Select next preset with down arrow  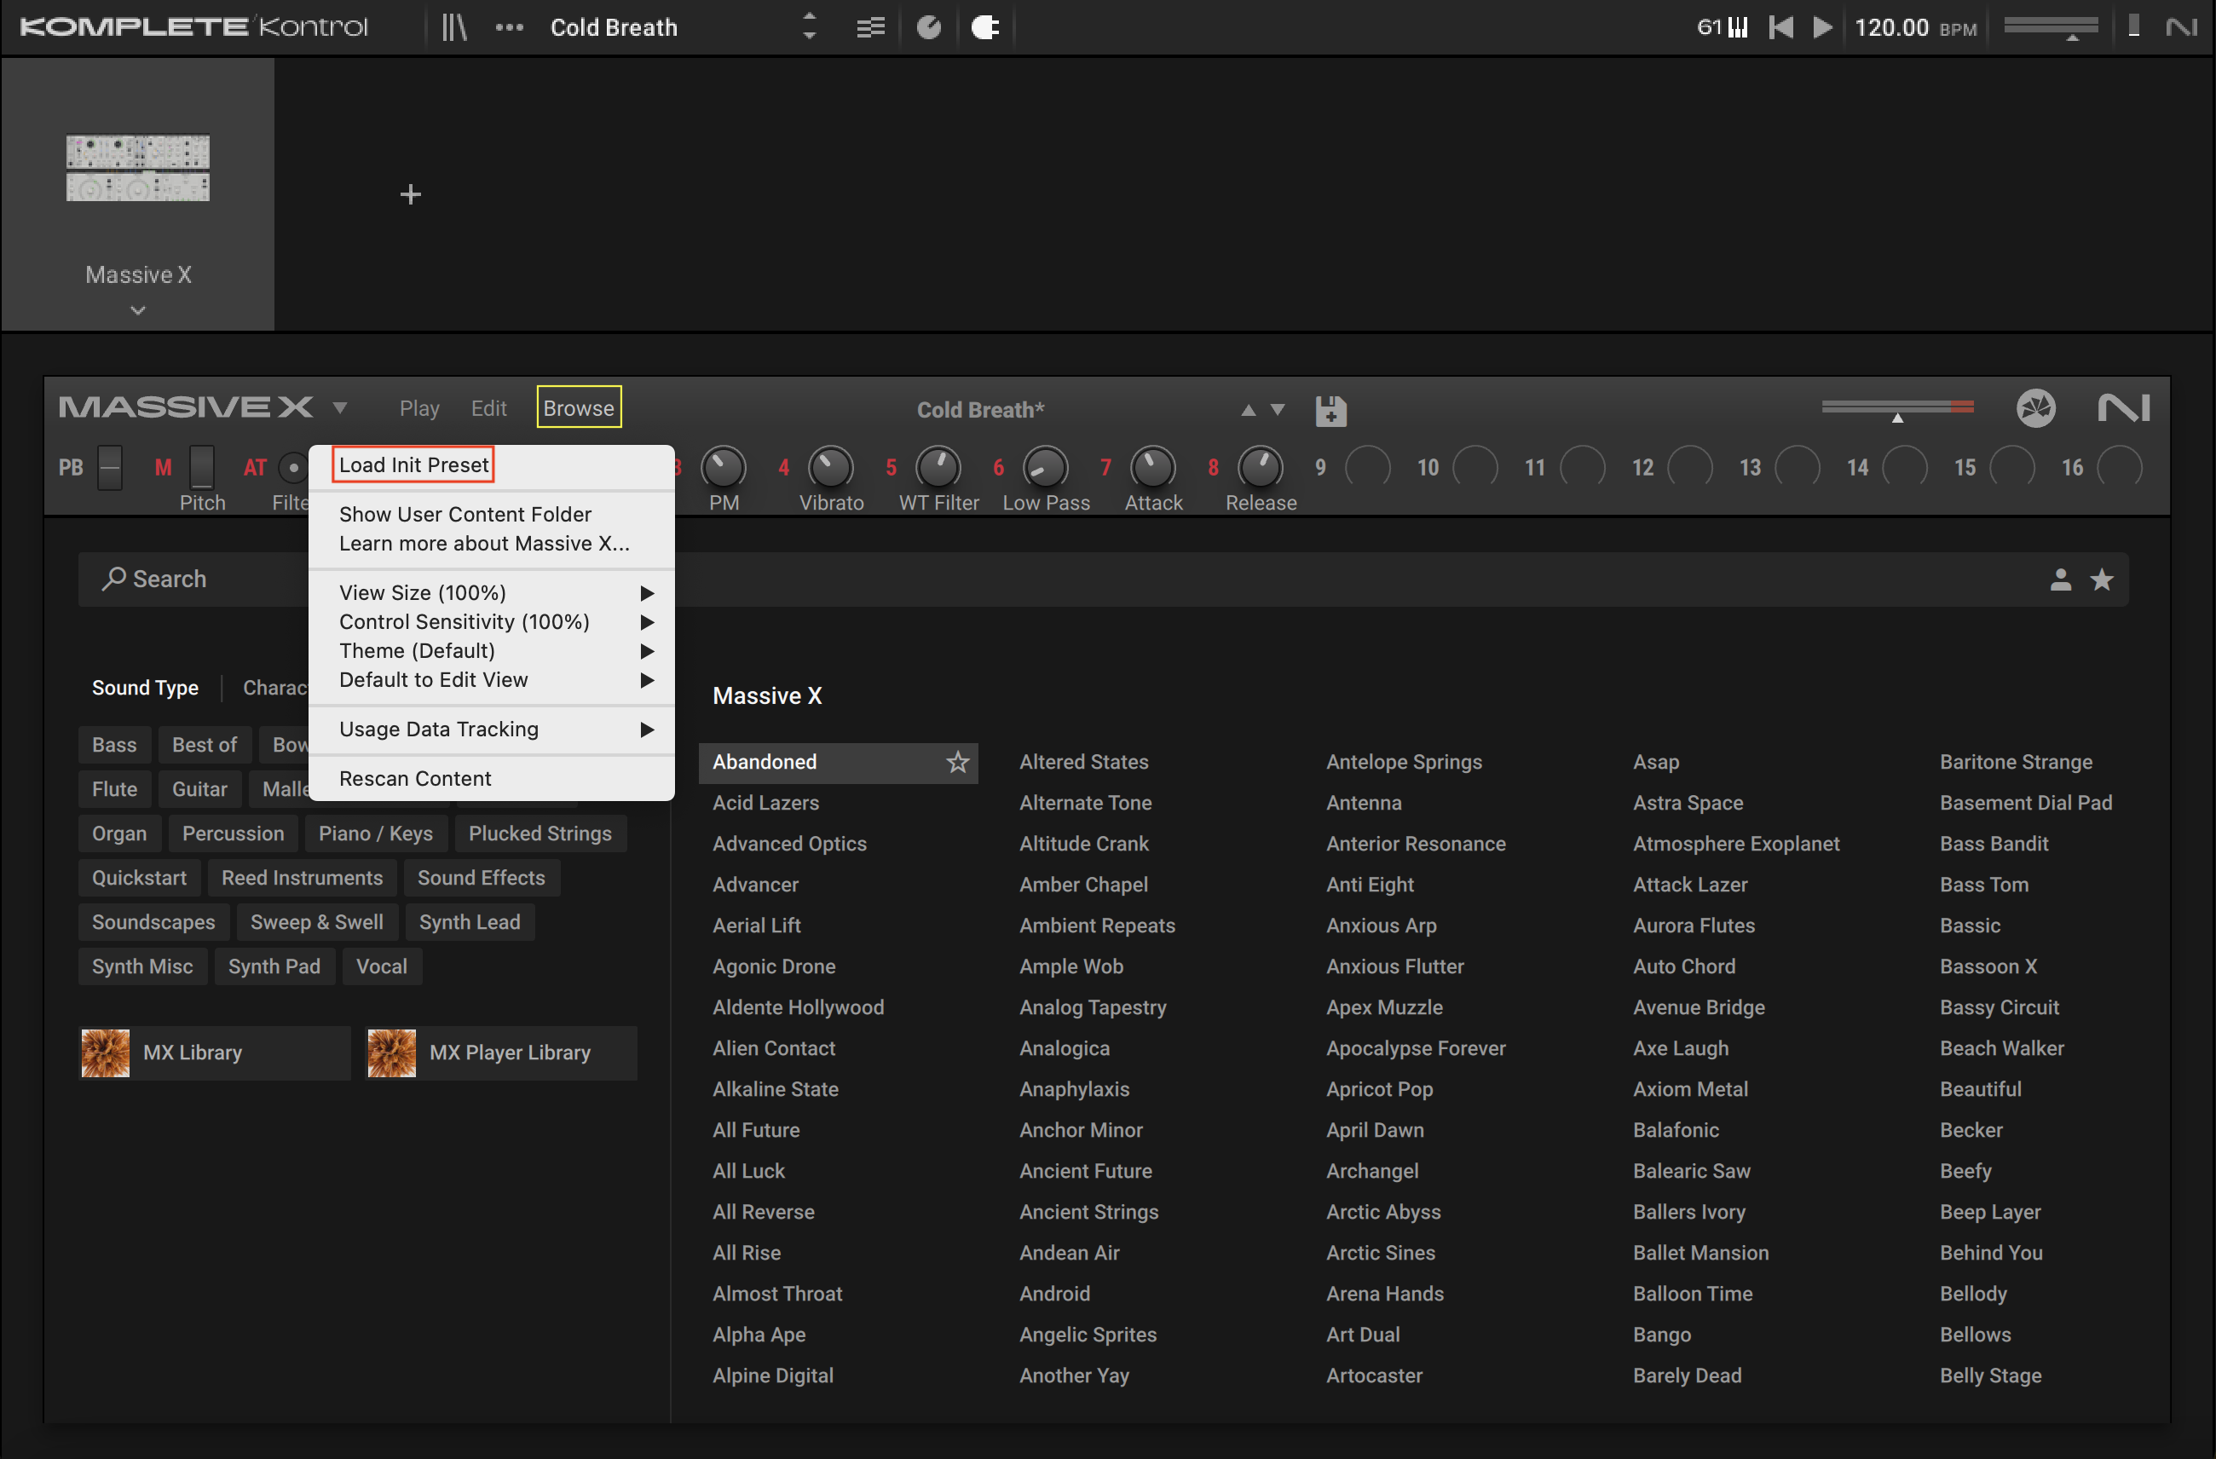tap(1278, 410)
